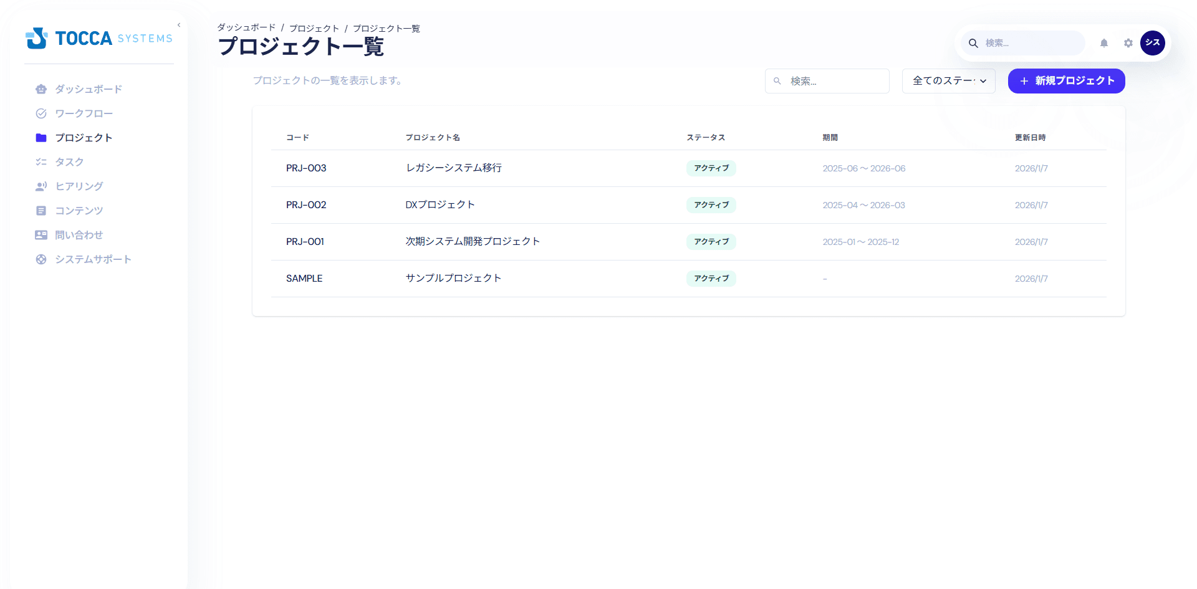Open the ヒアリング people icon
1197x589 pixels.
click(x=41, y=186)
